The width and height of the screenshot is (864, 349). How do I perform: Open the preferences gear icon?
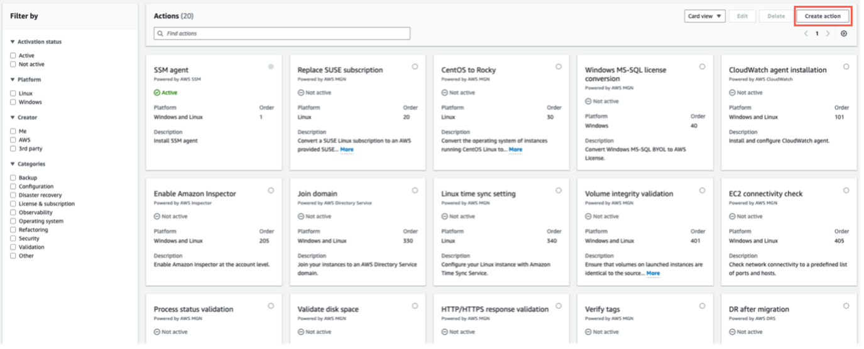coord(844,34)
